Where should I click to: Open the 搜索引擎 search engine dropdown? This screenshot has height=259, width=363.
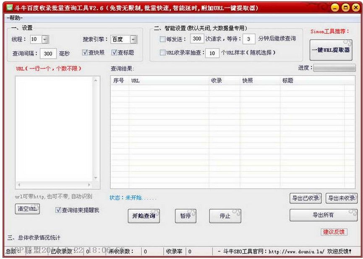[133, 39]
